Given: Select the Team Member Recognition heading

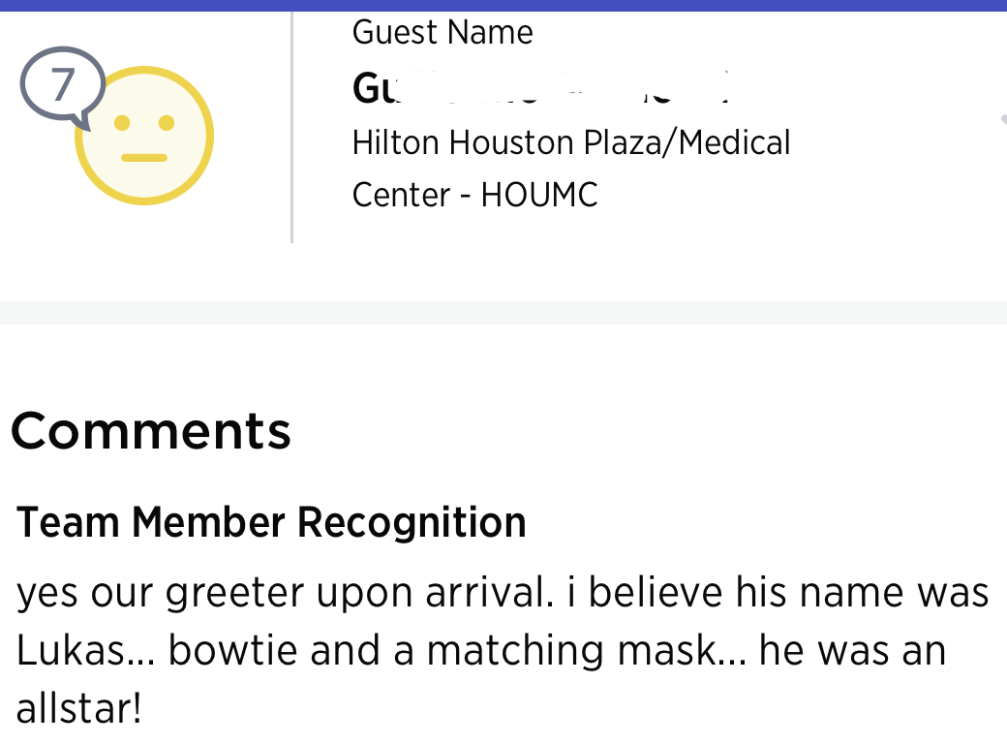Looking at the screenshot, I should click(x=272, y=523).
